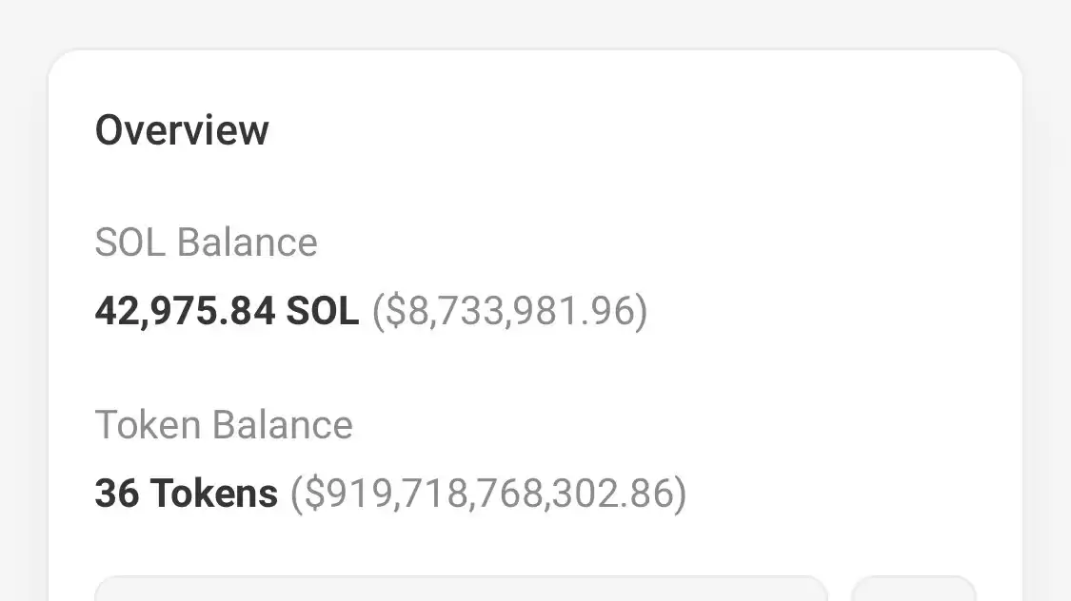
Task: Click the dollar sign in SOL USD value
Action: click(396, 311)
